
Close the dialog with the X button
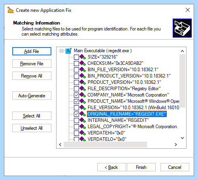188,10
